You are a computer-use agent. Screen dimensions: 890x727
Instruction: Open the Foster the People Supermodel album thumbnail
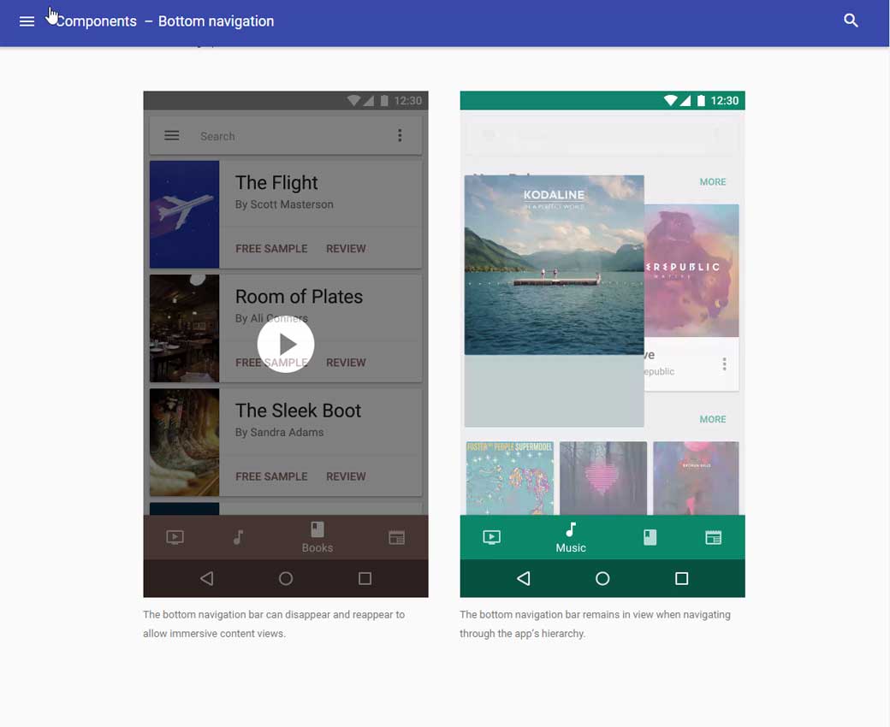click(510, 478)
